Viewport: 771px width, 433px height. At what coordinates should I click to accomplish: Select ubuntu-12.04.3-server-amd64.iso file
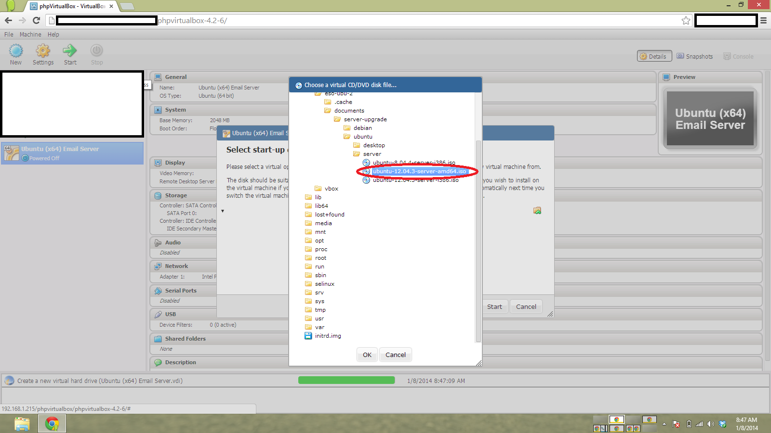[419, 171]
